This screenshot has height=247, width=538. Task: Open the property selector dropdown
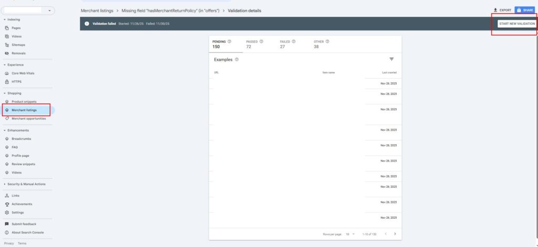pos(28,10)
